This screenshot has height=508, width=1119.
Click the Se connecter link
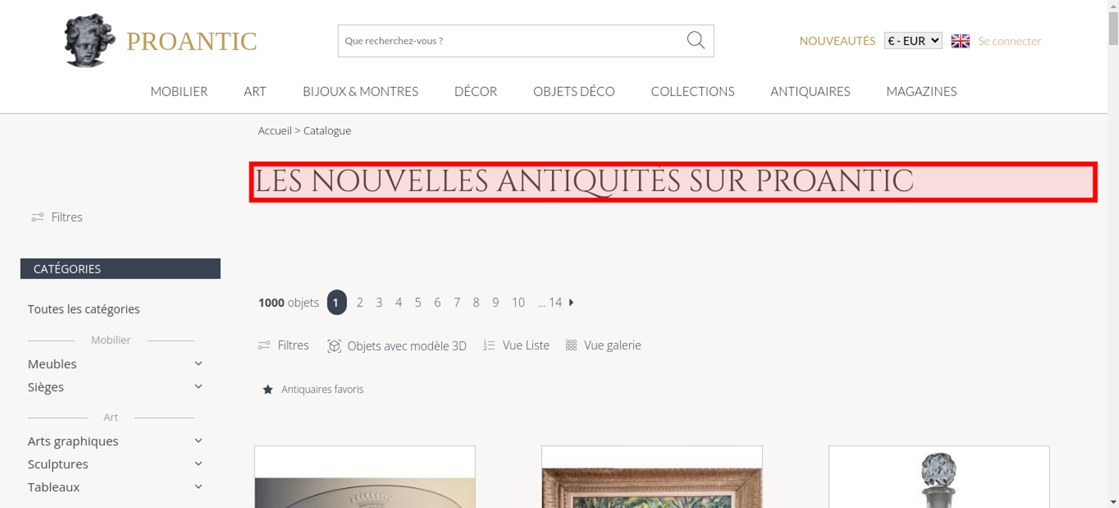[1009, 41]
